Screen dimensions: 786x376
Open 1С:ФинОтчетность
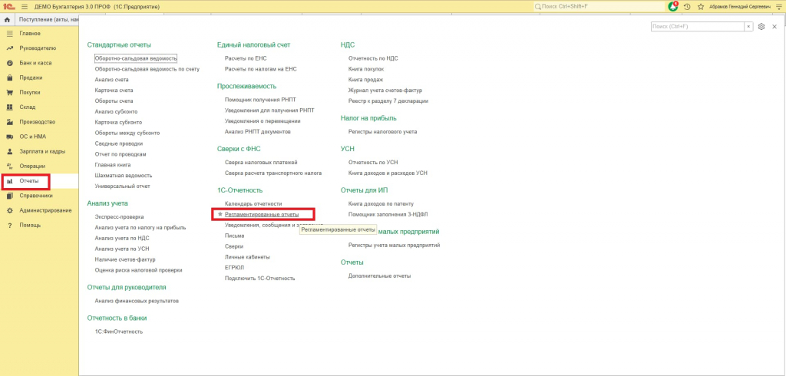tap(119, 331)
